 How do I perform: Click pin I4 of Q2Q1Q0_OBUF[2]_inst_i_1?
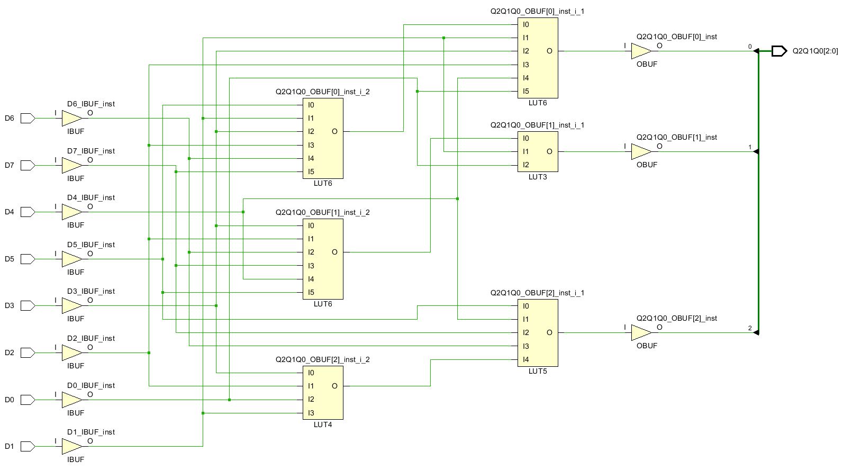point(525,359)
